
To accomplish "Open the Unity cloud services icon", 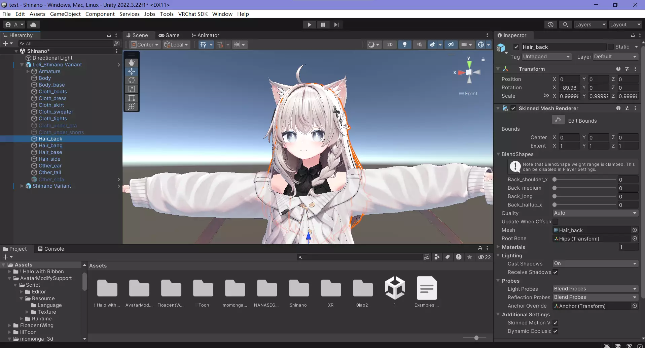I will [x=33, y=25].
